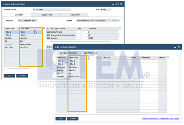Image resolution: width=184 pixels, height=125 pixels.
Task: Minimize the Add-On Administration window
Action: click(175, 47)
